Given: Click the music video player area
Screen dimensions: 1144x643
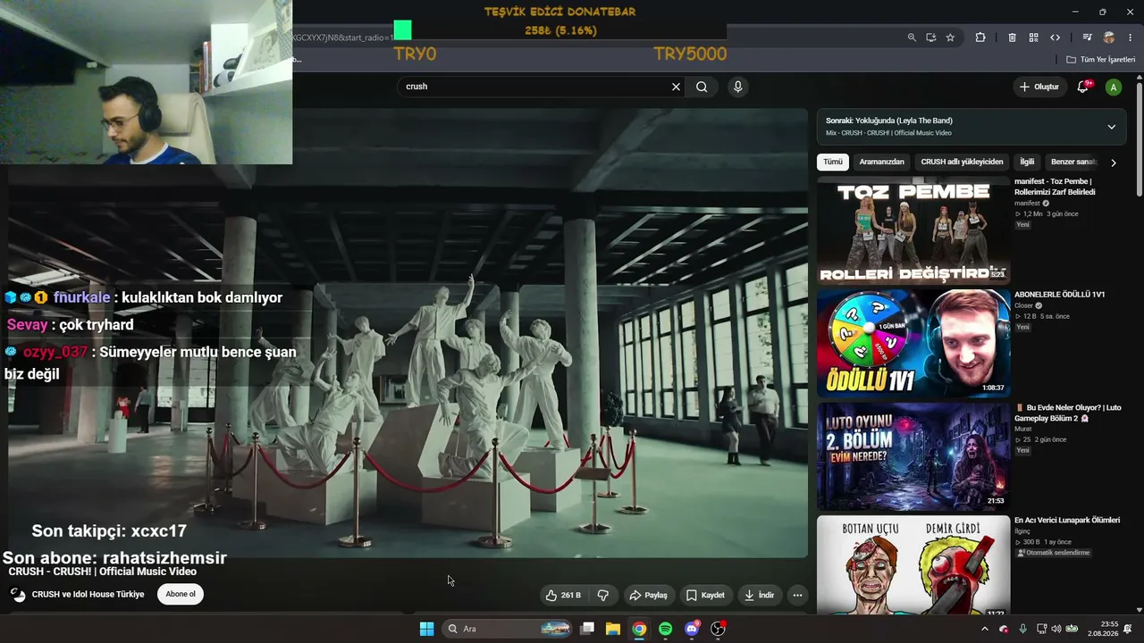Looking at the screenshot, I should pos(408,333).
